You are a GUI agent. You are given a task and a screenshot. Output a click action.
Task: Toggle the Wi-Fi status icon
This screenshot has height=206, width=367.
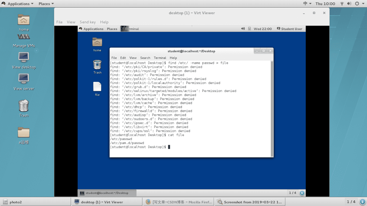[341, 3]
